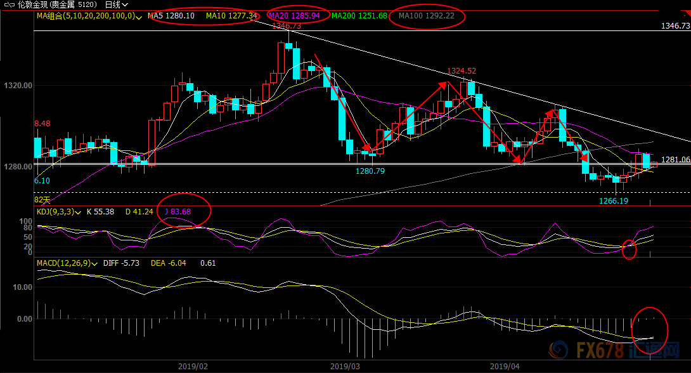
Task: Jump to 2019/04 on date axis
Action: click(505, 366)
